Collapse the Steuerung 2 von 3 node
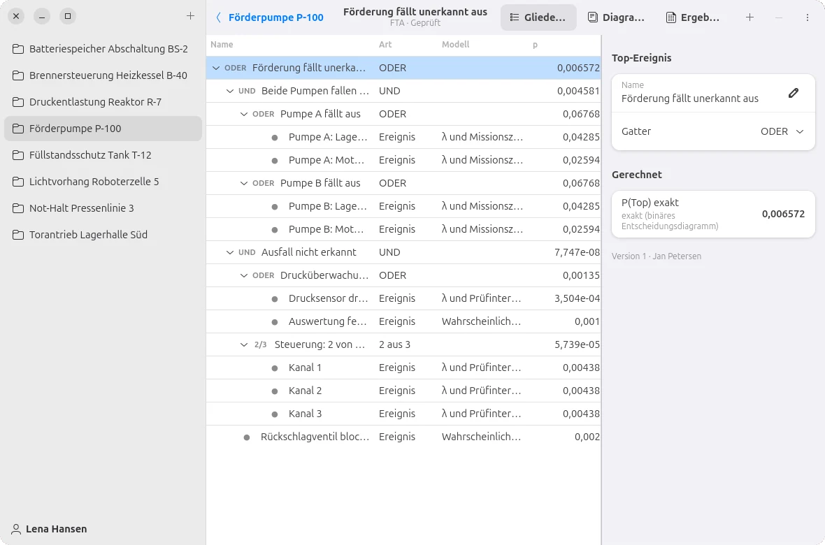Image resolution: width=825 pixels, height=545 pixels. point(243,344)
